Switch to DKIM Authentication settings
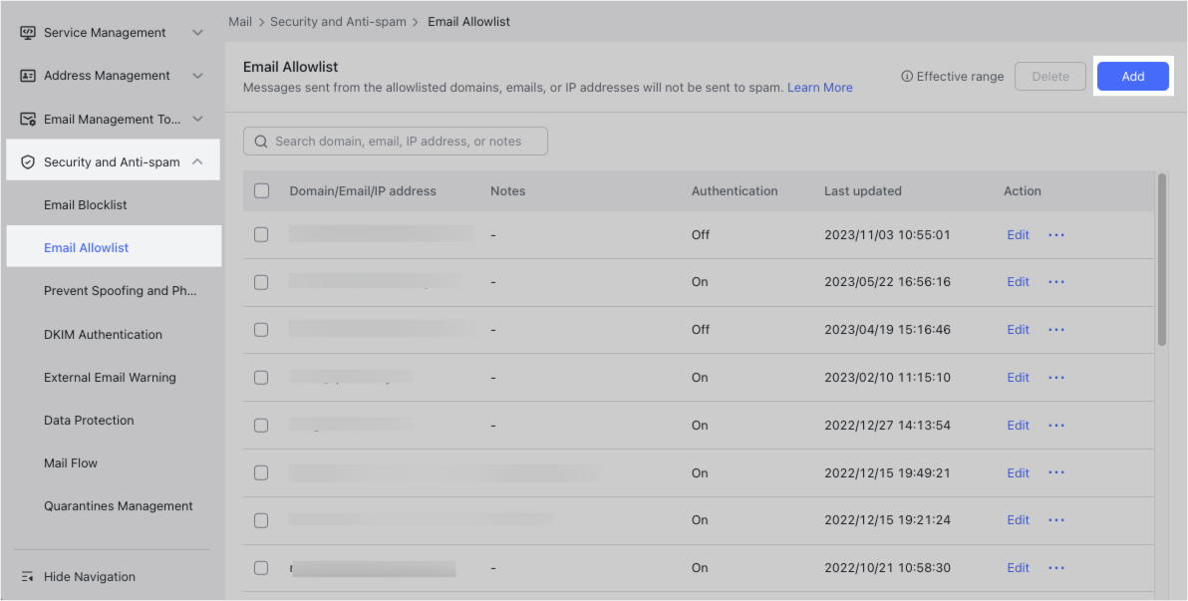 click(103, 334)
